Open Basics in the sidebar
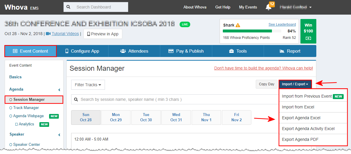 pos(16,77)
